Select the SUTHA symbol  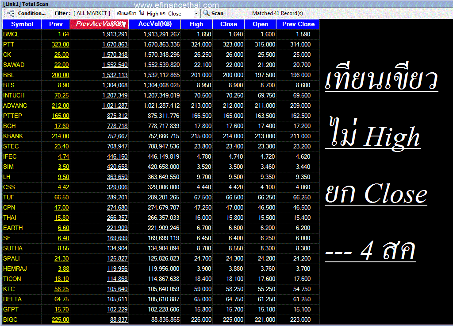click(x=13, y=248)
